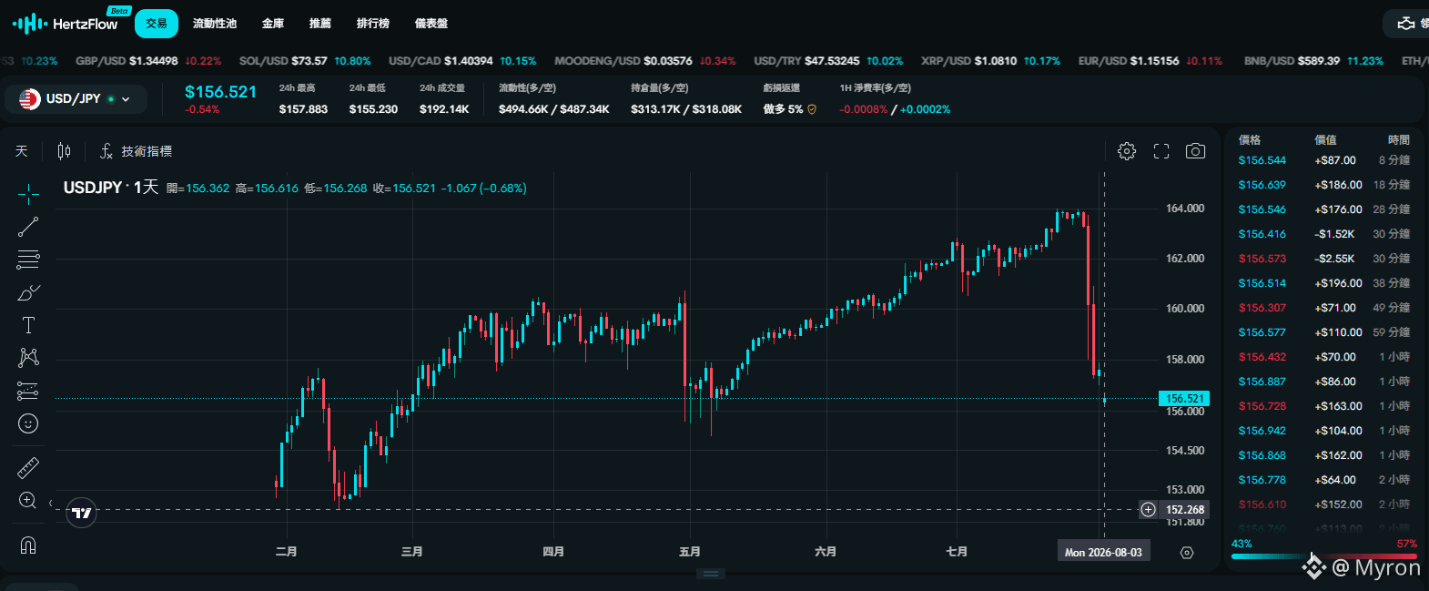Open the forecasting and measurement tools
The image size is (1429, 591).
(28, 391)
